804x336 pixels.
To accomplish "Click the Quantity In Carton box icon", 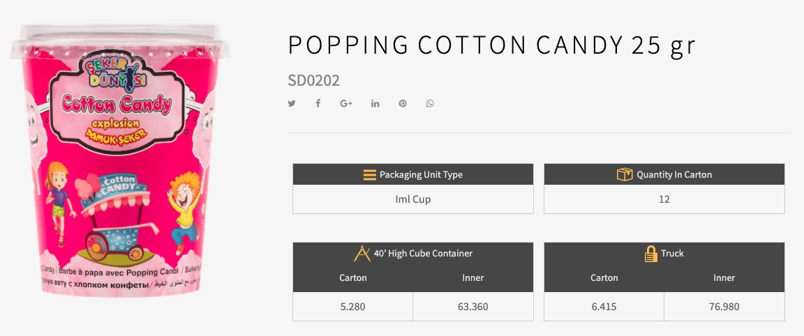I will pos(625,175).
